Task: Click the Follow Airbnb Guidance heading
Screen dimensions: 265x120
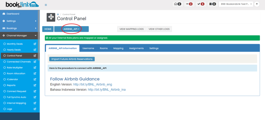Action: coord(75,79)
